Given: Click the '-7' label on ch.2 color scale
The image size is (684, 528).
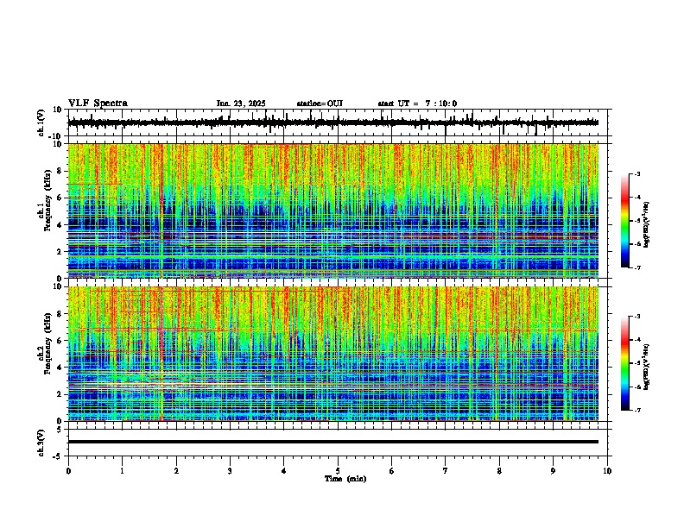Looking at the screenshot, I should tap(637, 411).
